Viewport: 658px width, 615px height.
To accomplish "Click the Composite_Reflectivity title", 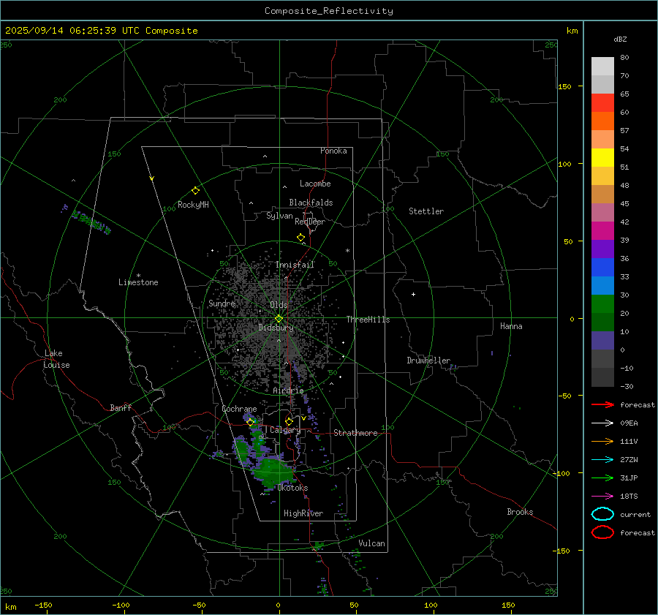I will pos(328,11).
